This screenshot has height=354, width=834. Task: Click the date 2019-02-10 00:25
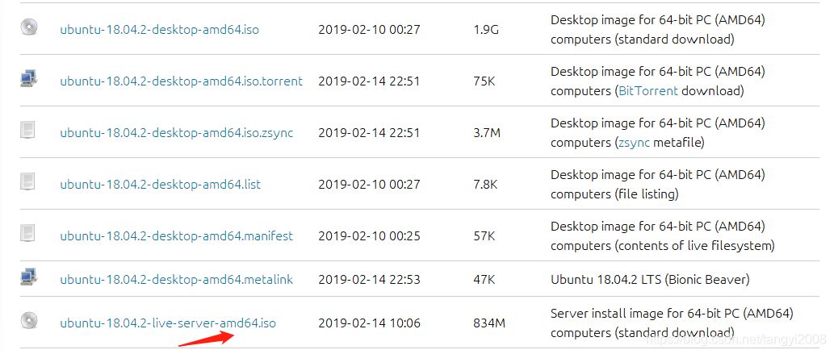[x=369, y=236]
